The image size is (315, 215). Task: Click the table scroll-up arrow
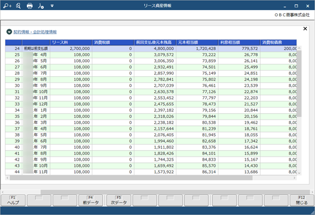point(299,48)
